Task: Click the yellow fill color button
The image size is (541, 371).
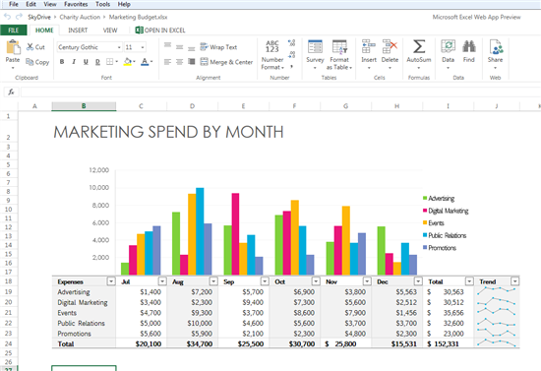Action: 128,62
